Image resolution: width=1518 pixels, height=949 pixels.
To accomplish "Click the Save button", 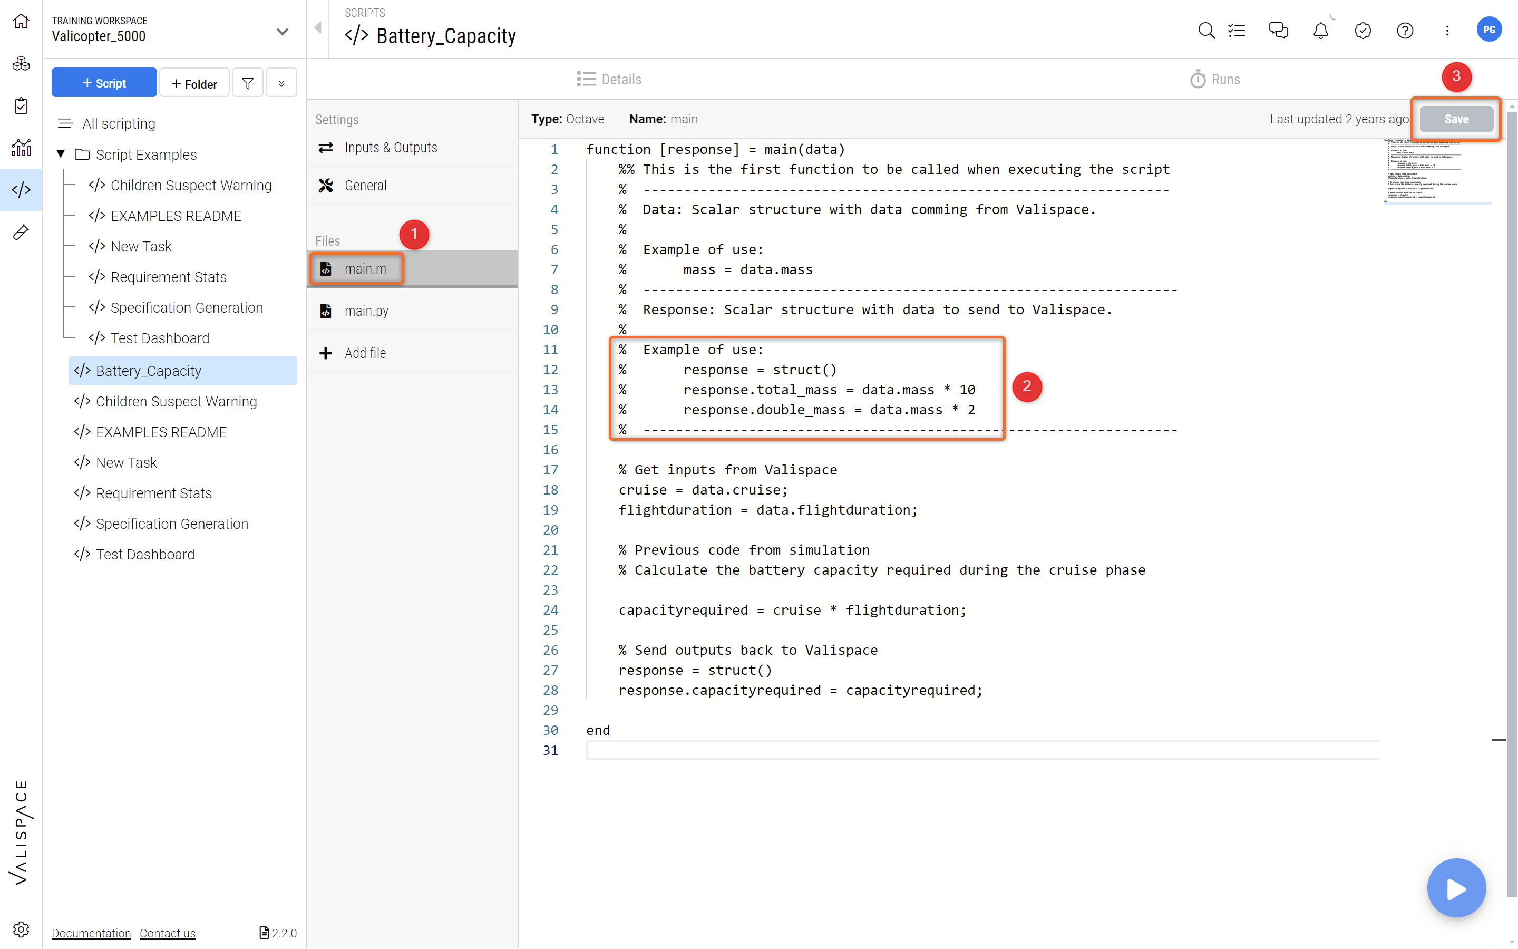I will click(x=1456, y=119).
